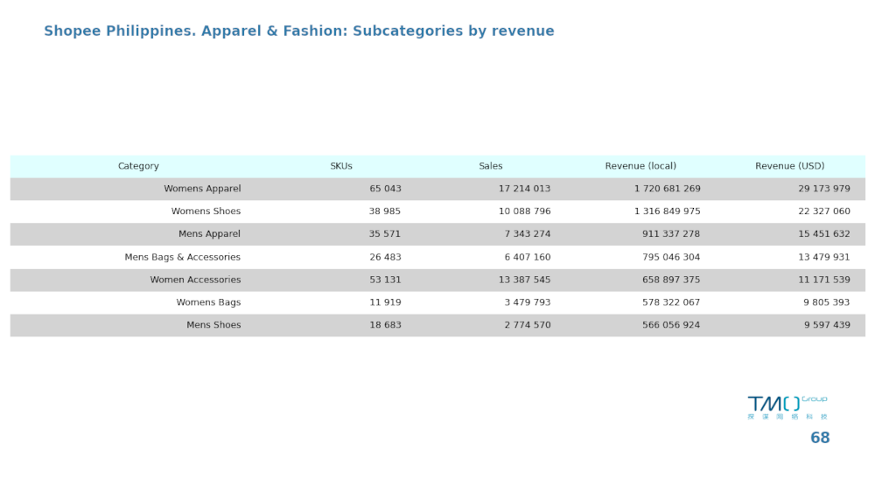Click the Womens Apparel category cell
Image resolution: width=875 pixels, height=492 pixels.
pos(203,189)
